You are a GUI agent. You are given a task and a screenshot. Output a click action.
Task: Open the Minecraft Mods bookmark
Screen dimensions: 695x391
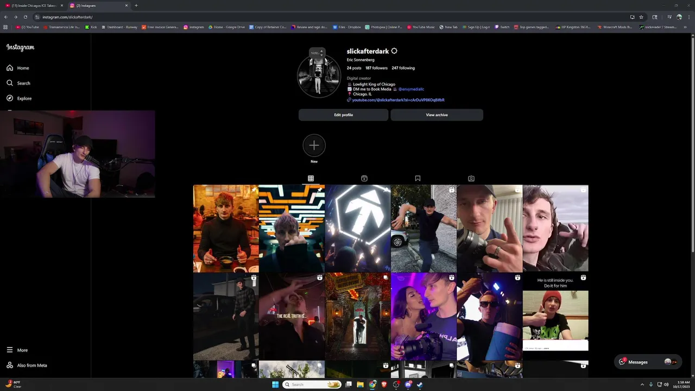pos(615,27)
